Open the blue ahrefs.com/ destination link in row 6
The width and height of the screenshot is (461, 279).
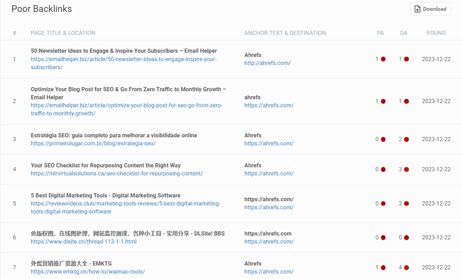click(269, 242)
